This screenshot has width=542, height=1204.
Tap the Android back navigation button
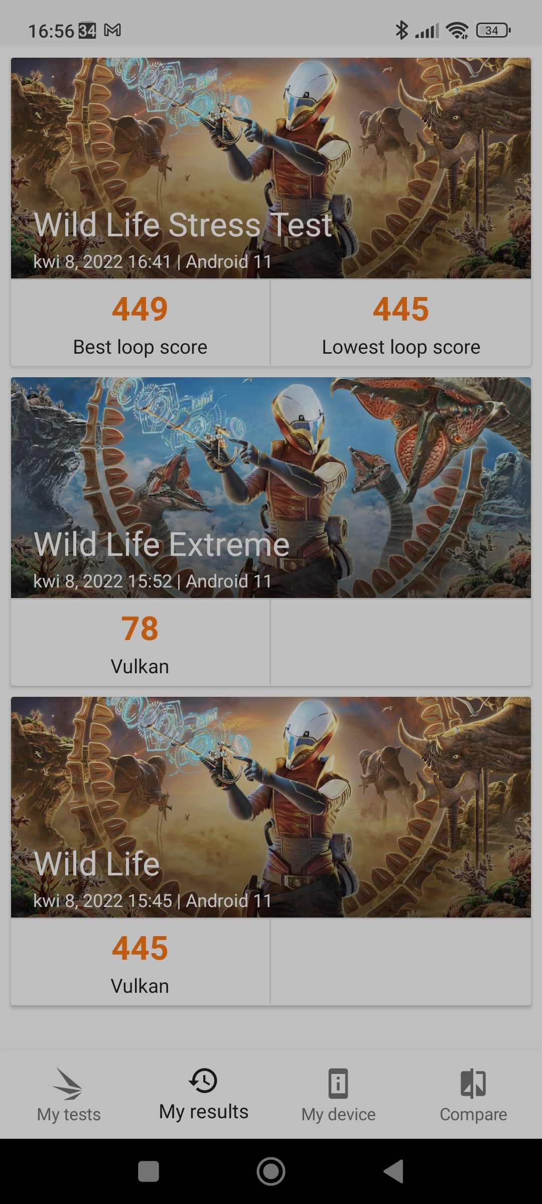pyautogui.click(x=393, y=1171)
